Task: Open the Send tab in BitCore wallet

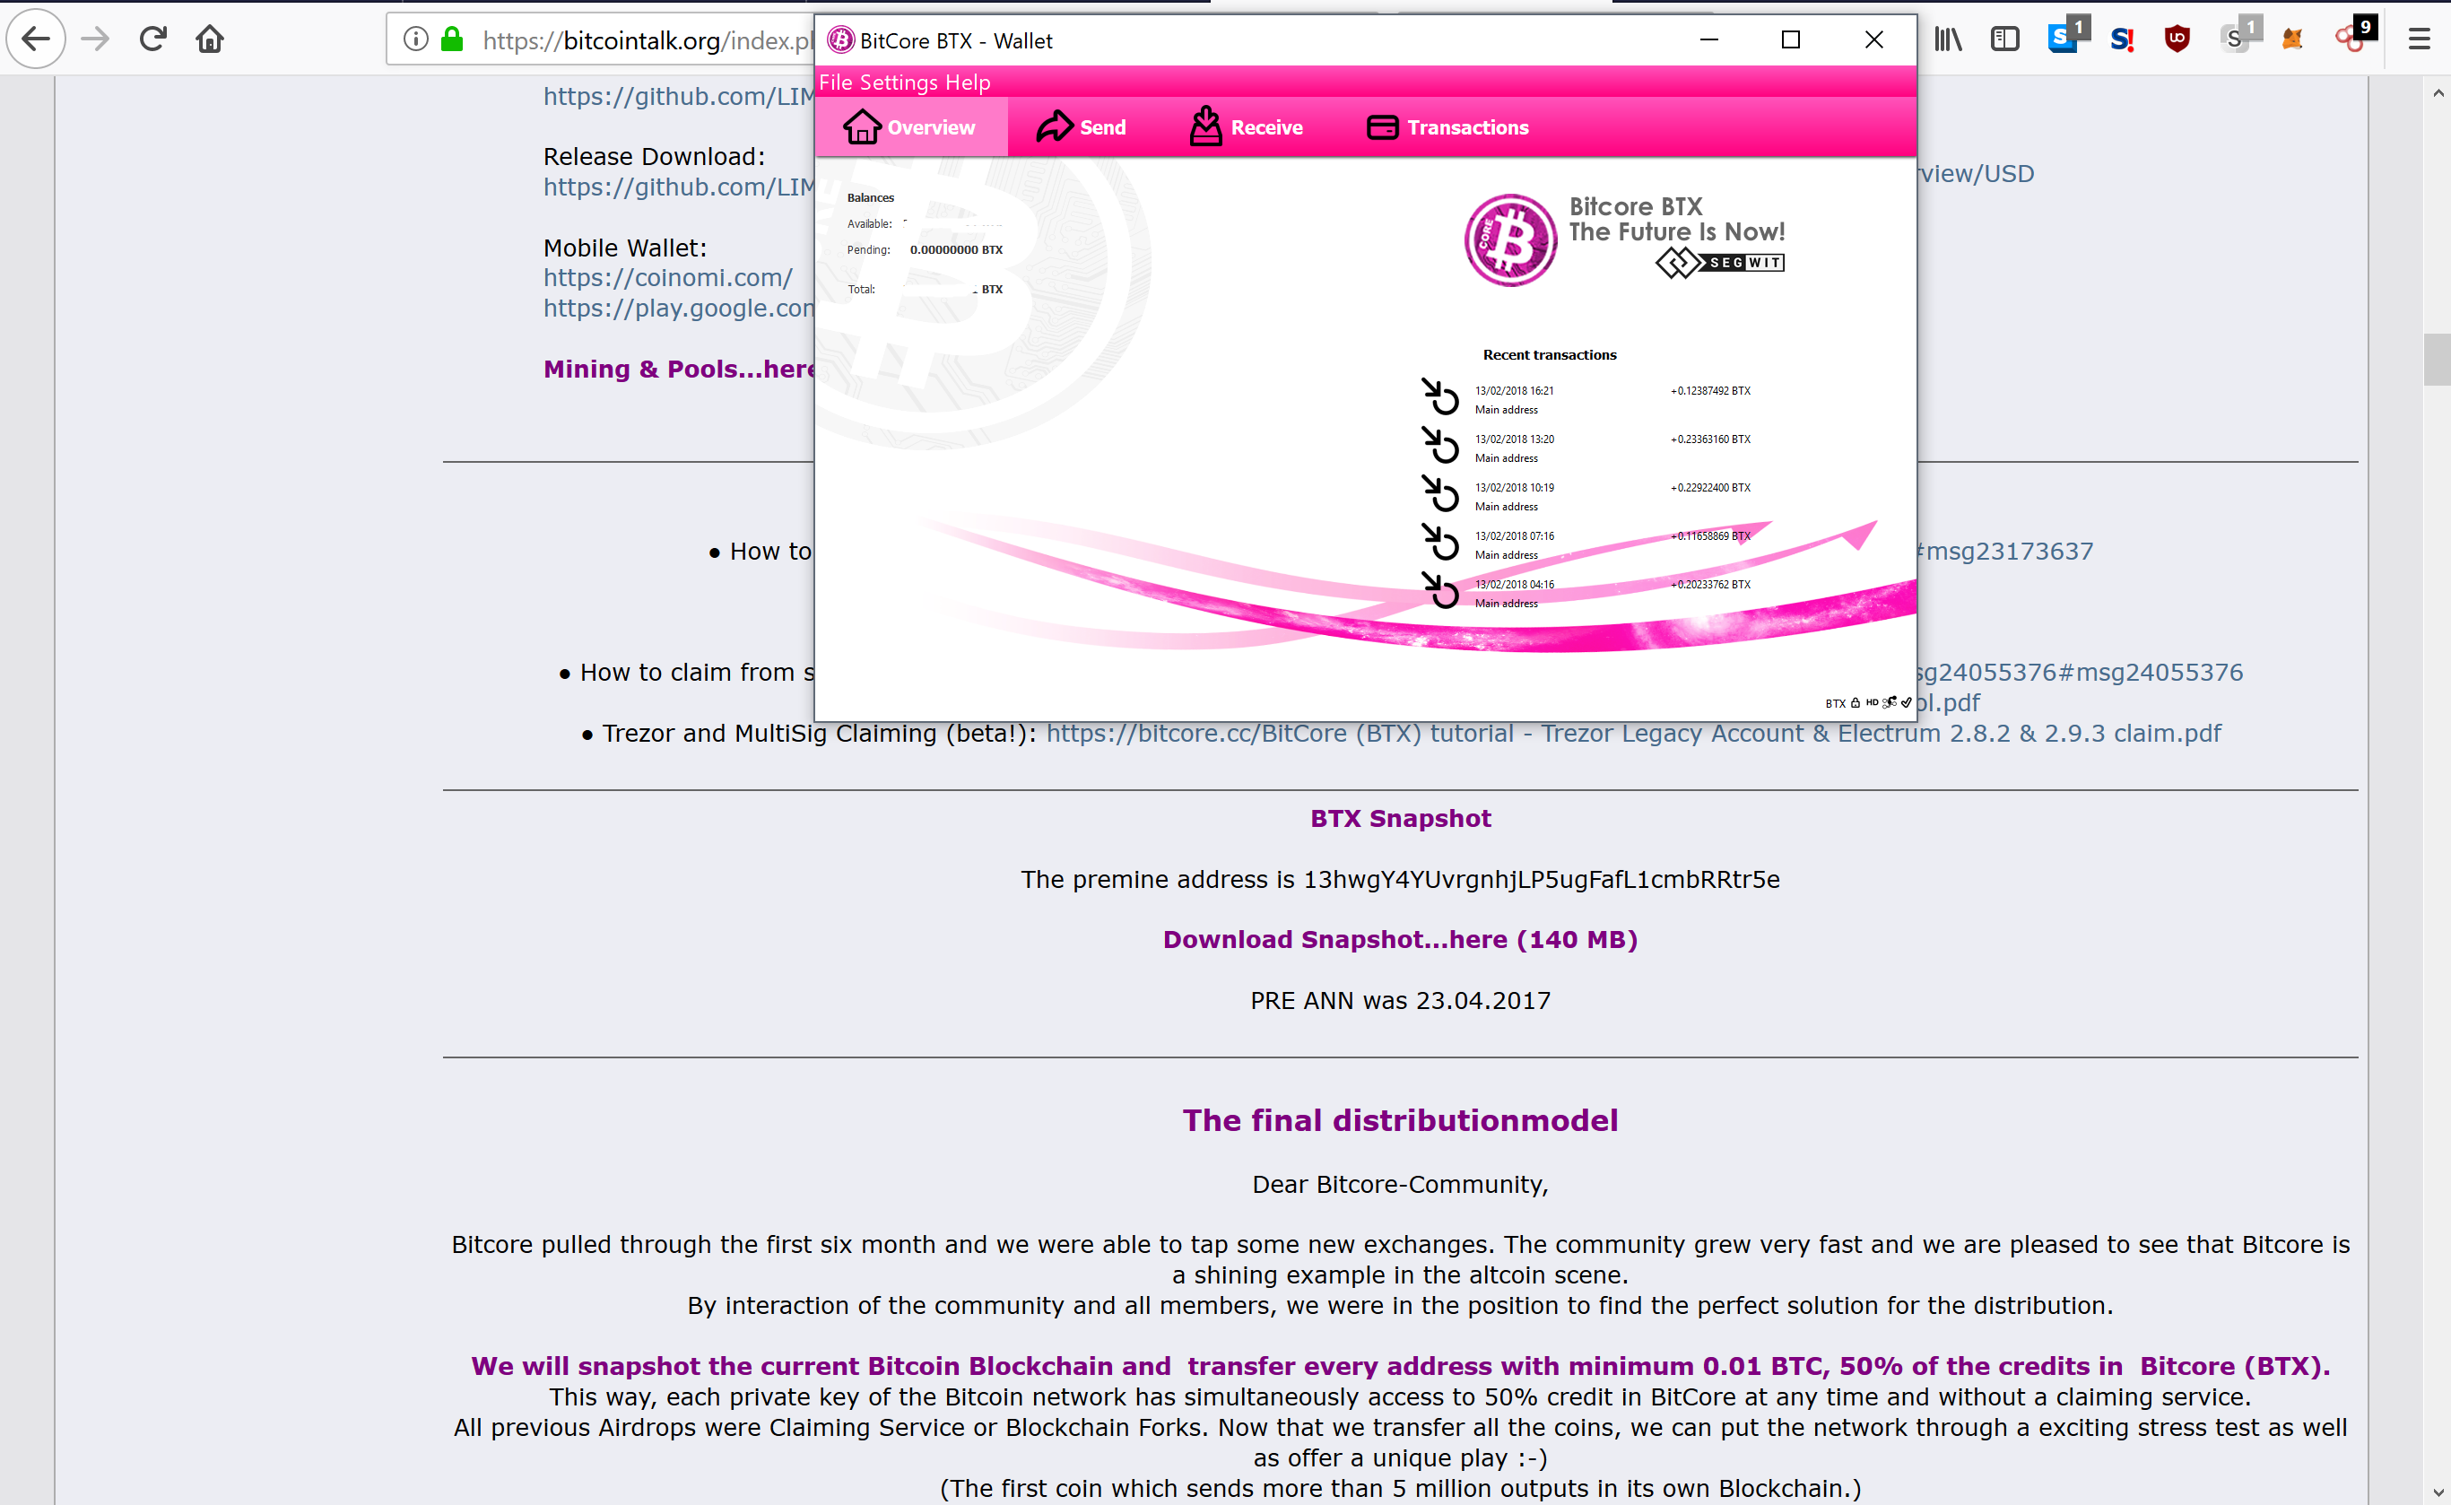Action: [x=1082, y=127]
